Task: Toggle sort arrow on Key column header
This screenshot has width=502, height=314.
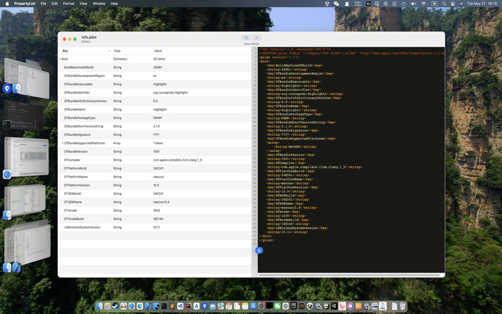Action: pyautogui.click(x=109, y=51)
